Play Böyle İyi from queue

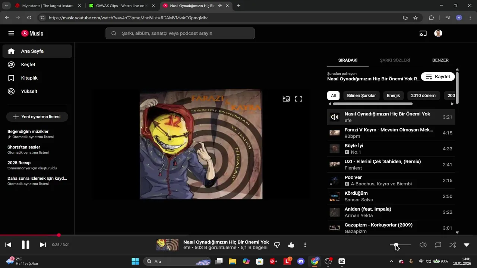391,149
